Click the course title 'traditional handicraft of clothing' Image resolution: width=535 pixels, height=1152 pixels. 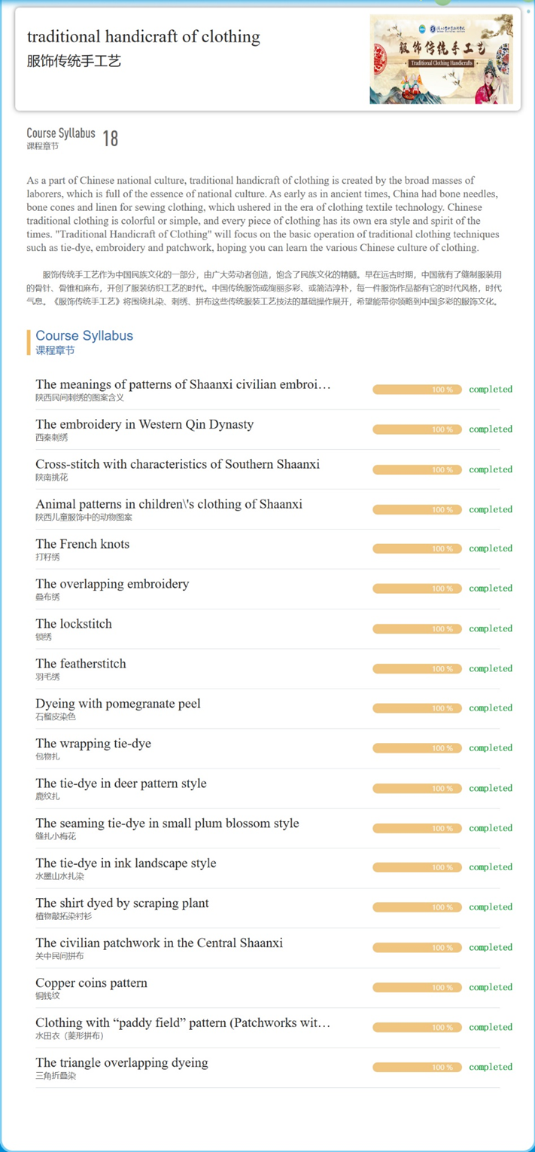144,37
